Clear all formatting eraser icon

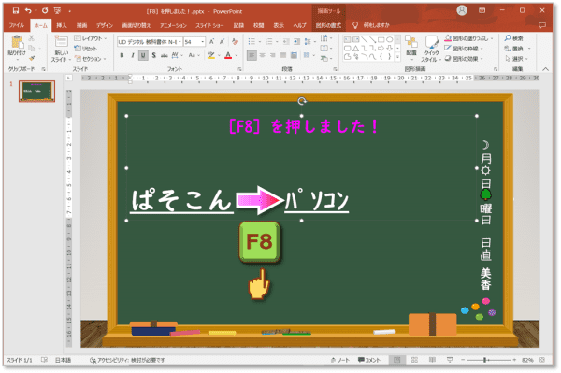pos(235,42)
